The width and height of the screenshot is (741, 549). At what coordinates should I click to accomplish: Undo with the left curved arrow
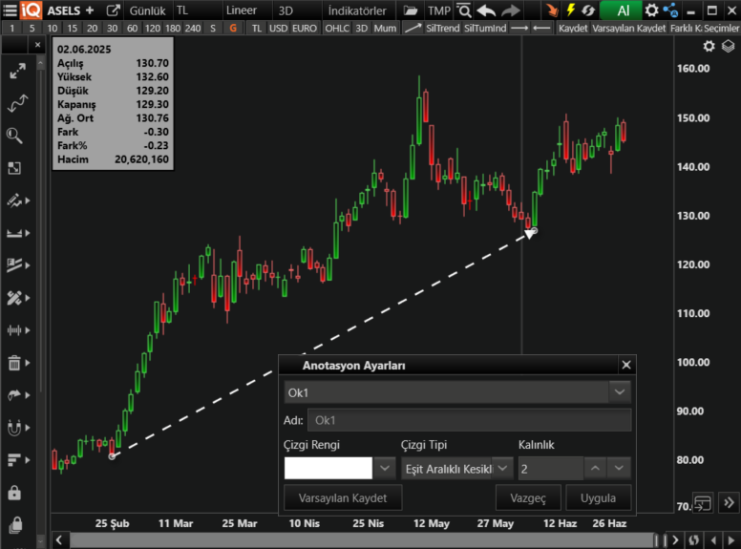click(486, 10)
